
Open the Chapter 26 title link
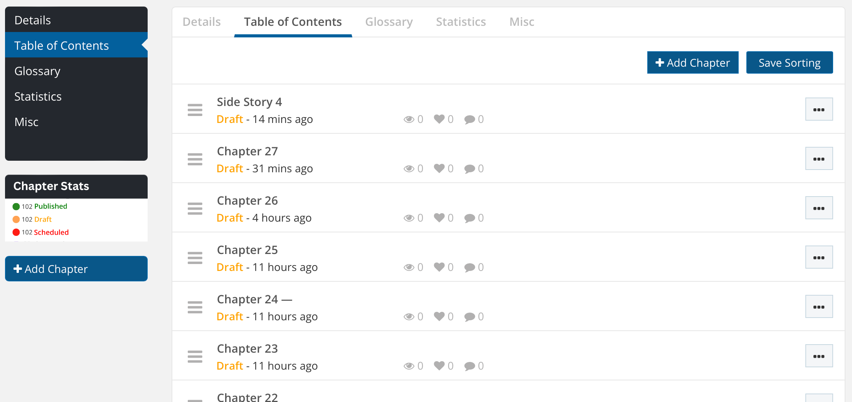[247, 200]
